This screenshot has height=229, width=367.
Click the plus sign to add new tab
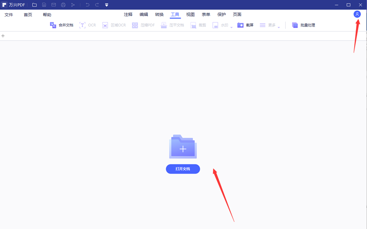(x=3, y=36)
